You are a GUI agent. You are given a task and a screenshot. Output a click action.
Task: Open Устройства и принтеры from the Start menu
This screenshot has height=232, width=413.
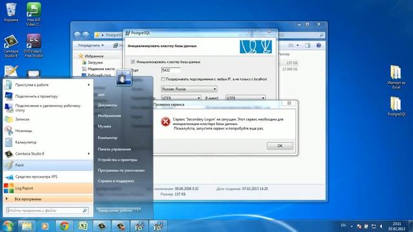[117, 160]
